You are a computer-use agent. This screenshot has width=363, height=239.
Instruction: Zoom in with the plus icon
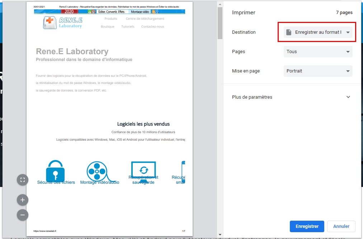(22, 200)
